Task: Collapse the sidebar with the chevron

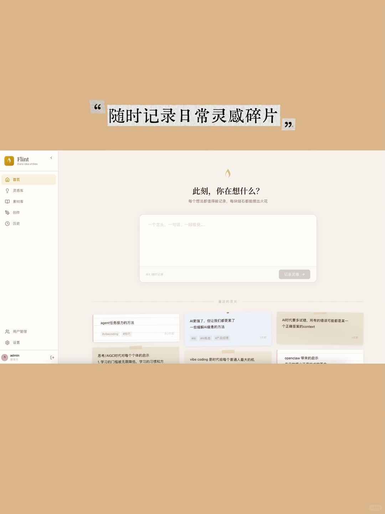Action: 51,158
